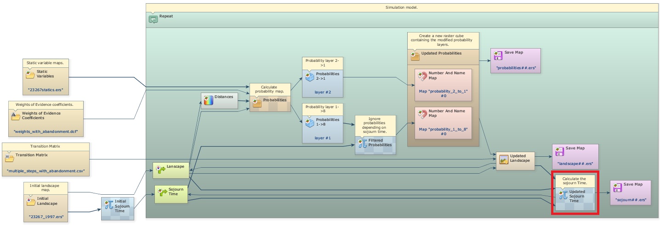This screenshot has height=225, width=660.
Task: Select the Static Variables folder icon
Action: pyautogui.click(x=30, y=74)
